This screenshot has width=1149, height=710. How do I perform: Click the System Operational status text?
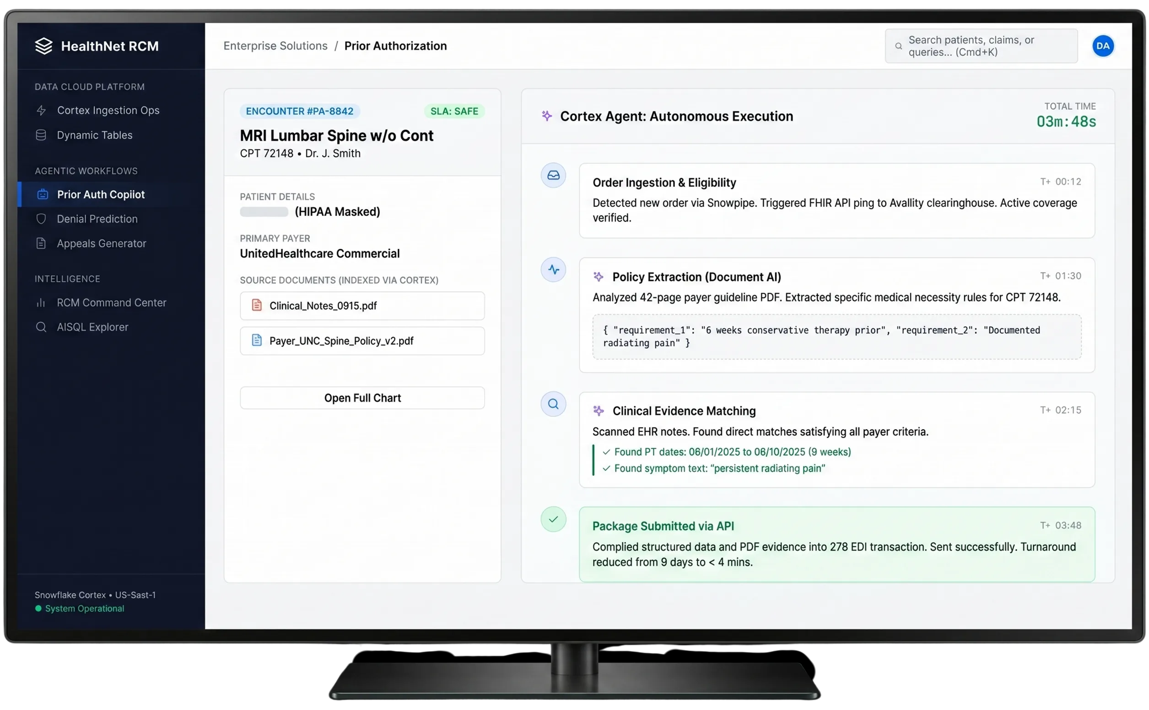coord(85,609)
